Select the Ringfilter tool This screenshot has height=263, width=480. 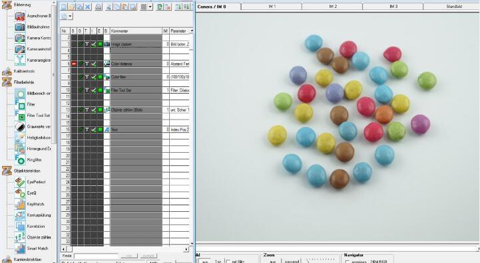[x=20, y=160]
